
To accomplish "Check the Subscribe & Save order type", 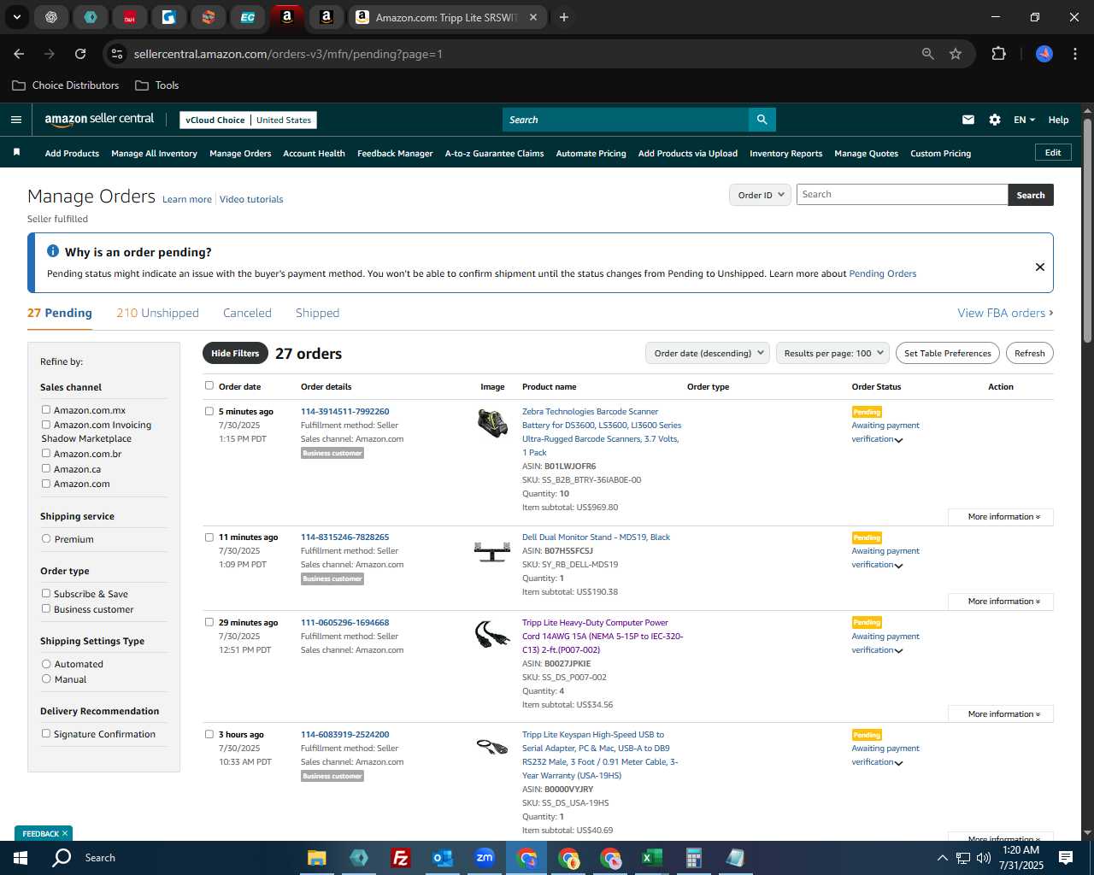I will pos(46,593).
